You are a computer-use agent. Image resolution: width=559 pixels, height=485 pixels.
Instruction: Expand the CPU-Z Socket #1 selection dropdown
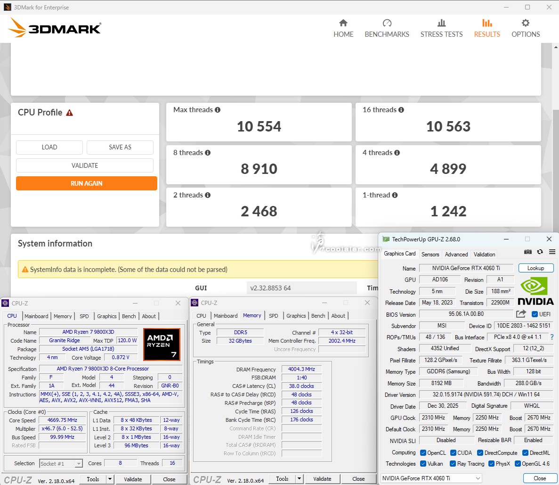pyautogui.click(x=79, y=464)
